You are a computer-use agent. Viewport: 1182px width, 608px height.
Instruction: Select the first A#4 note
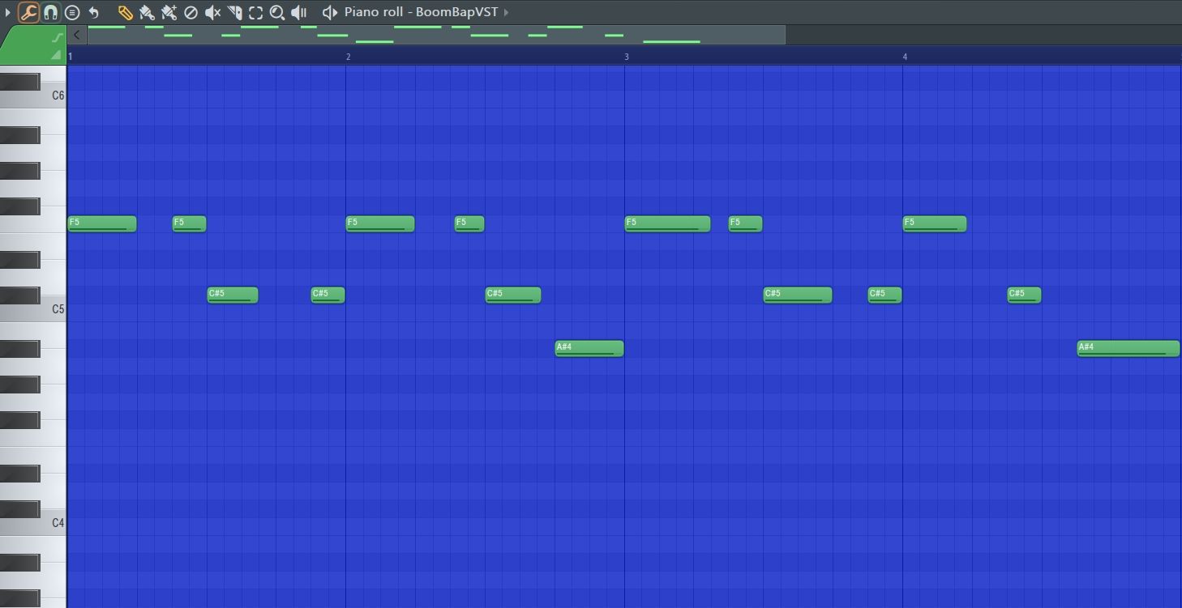pos(589,349)
